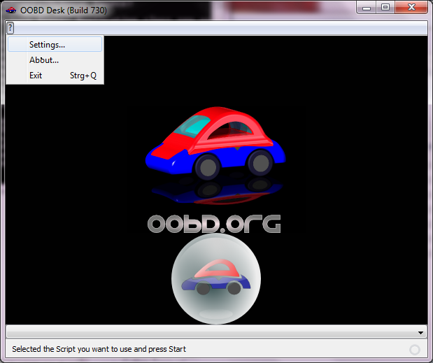This screenshot has width=433, height=363.
Task: Click the "Selected the Script" status message
Action: 99,349
